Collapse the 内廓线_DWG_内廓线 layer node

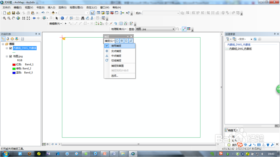7,48
